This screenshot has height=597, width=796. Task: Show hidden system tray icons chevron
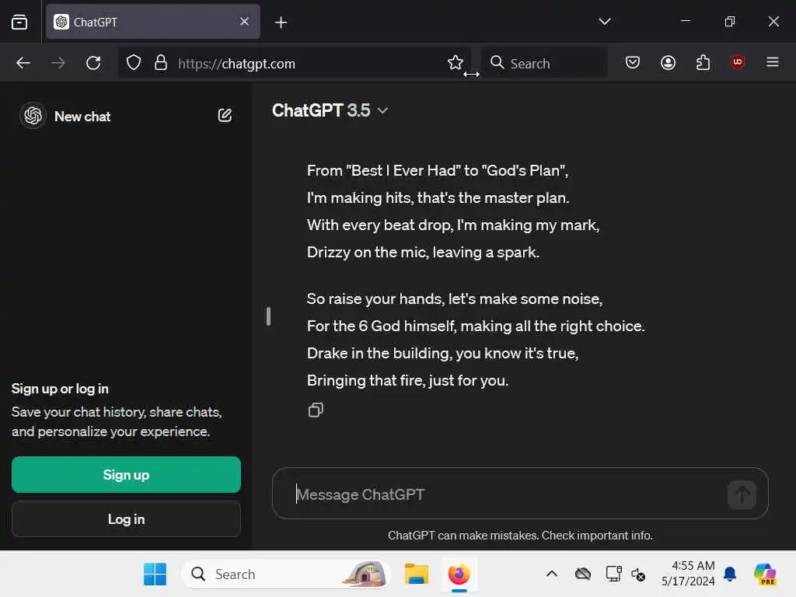[552, 574]
